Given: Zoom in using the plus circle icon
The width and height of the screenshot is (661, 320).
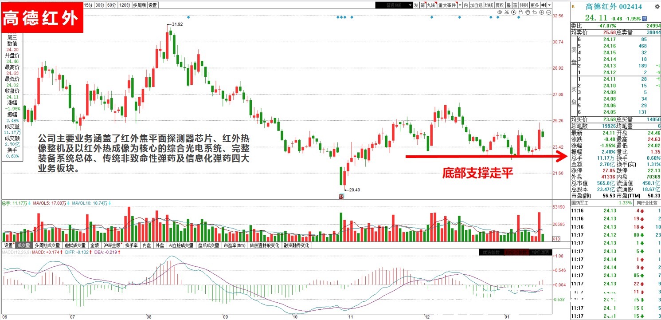Looking at the screenshot, I should pyautogui.click(x=542, y=12).
